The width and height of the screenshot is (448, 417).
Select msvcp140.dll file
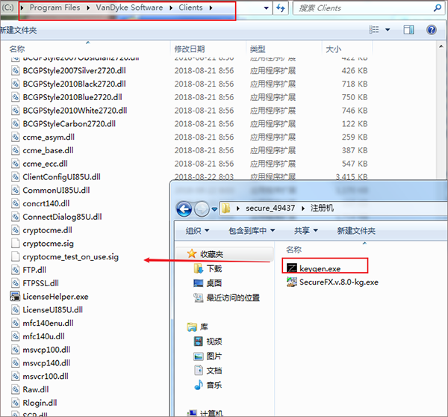tap(46, 363)
